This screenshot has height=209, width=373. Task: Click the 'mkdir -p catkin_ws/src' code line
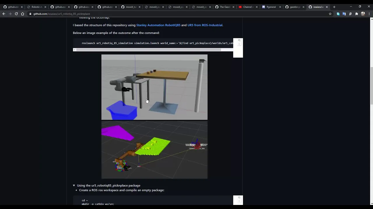(x=98, y=204)
